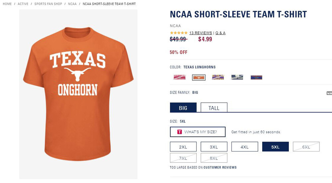Click the star rating icons
The width and height of the screenshot is (332, 183).
click(x=179, y=33)
